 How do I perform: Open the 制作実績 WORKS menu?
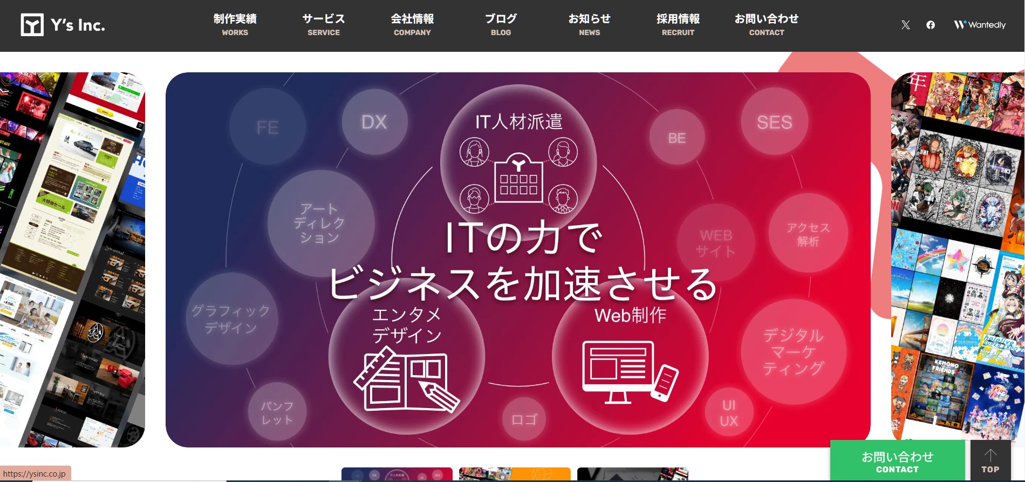click(235, 25)
